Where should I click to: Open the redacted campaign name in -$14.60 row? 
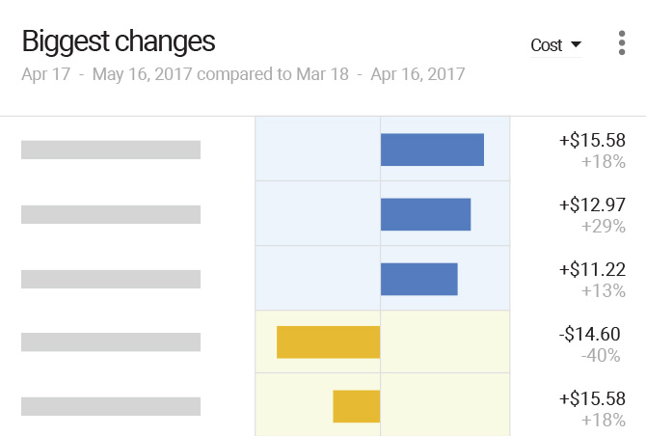(111, 342)
